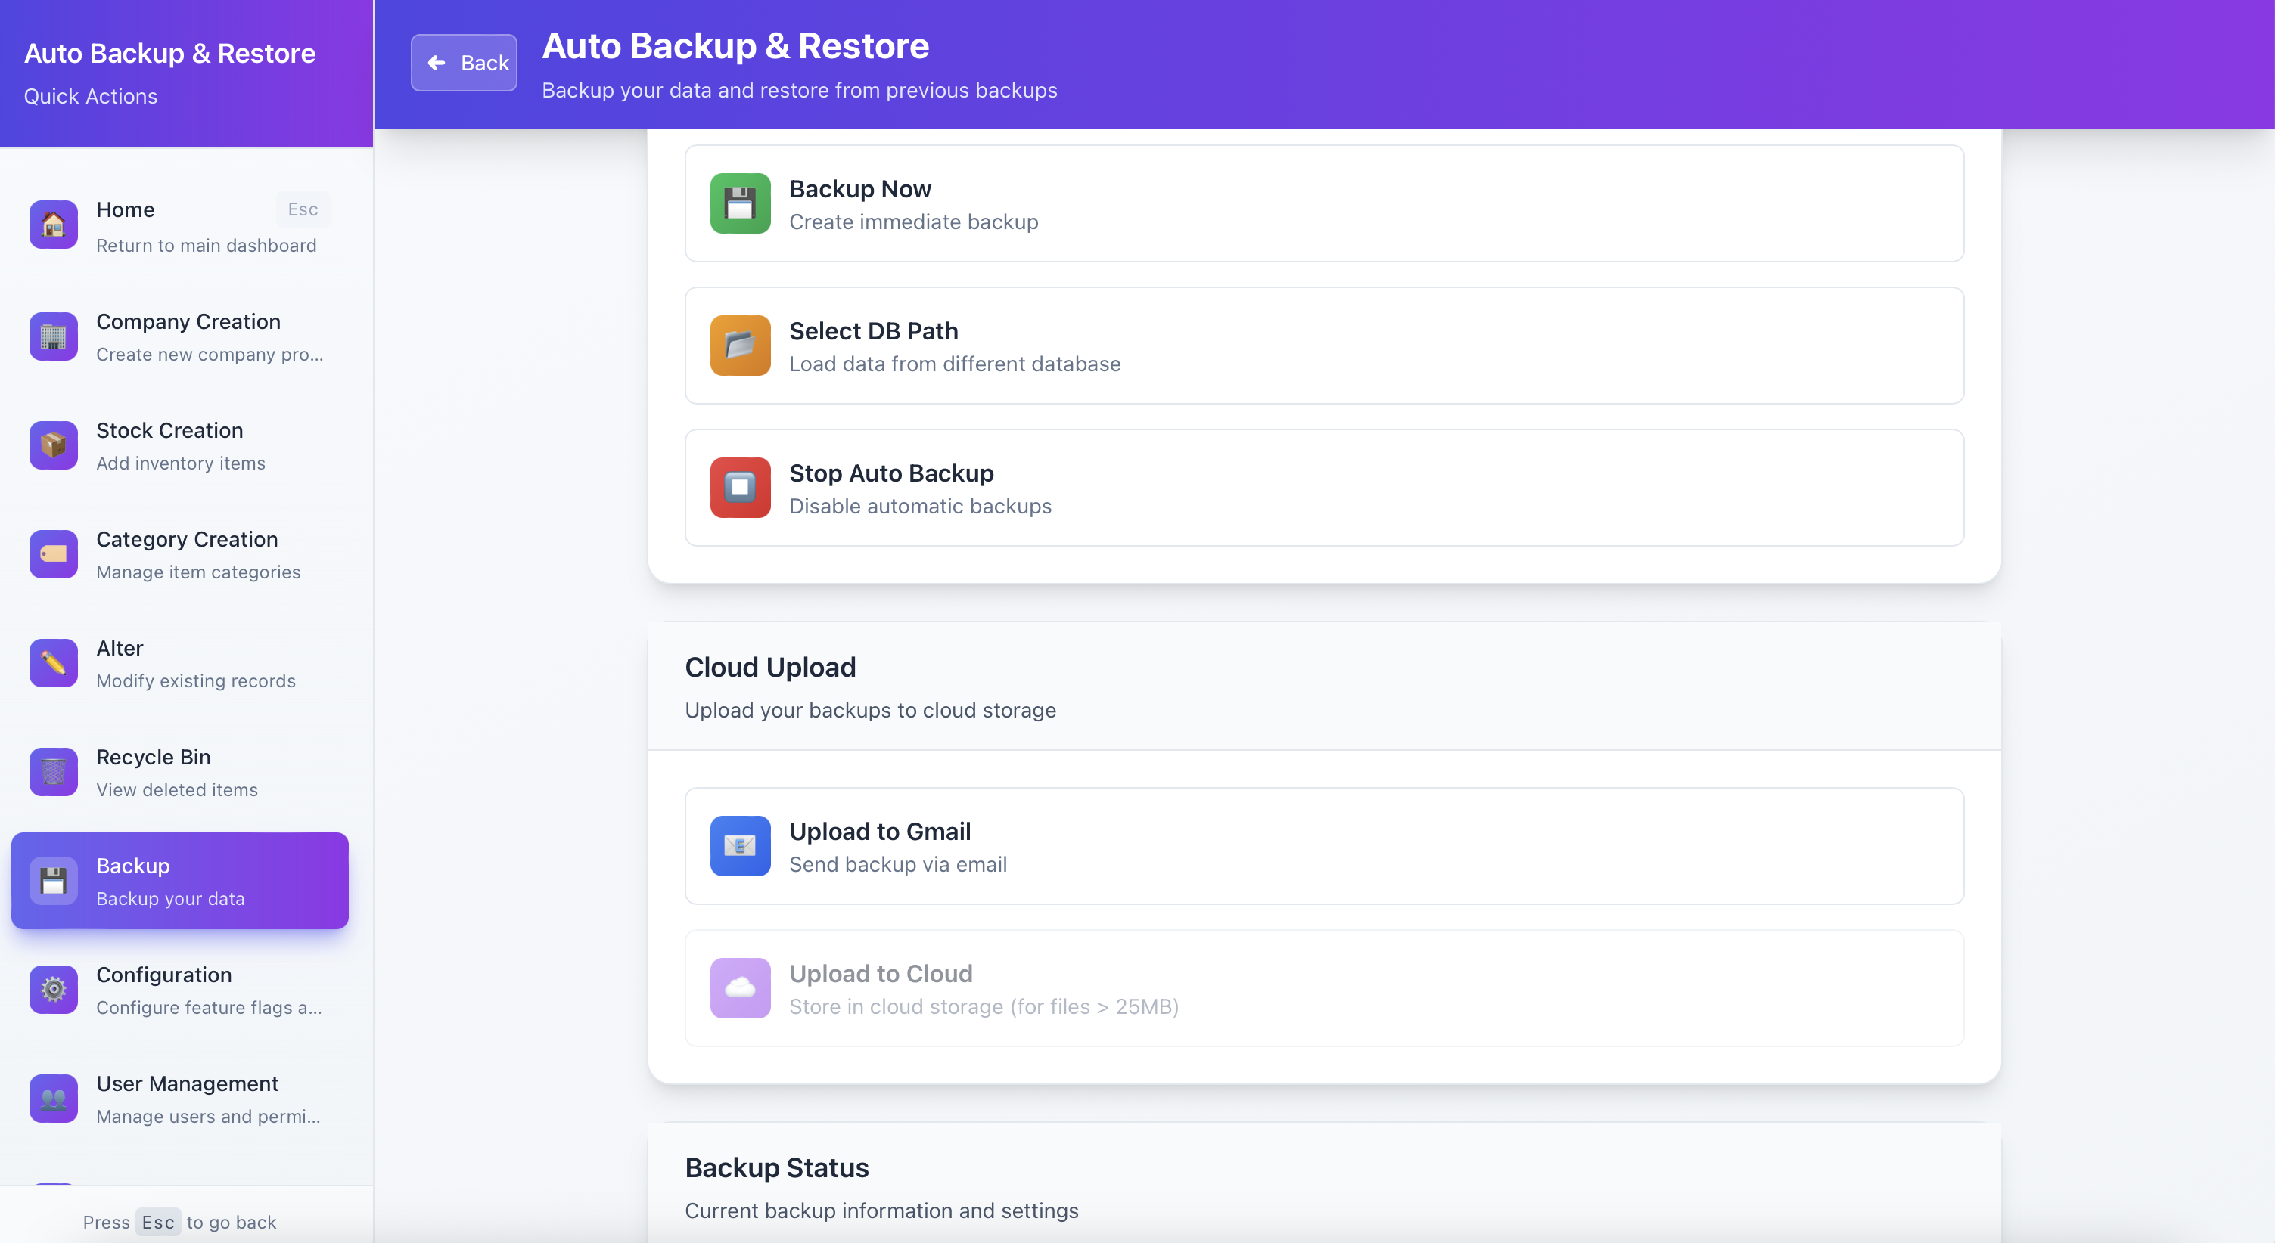Click the green Backup Now floppy icon
Viewport: 2275px width, 1243px height.
[740, 203]
